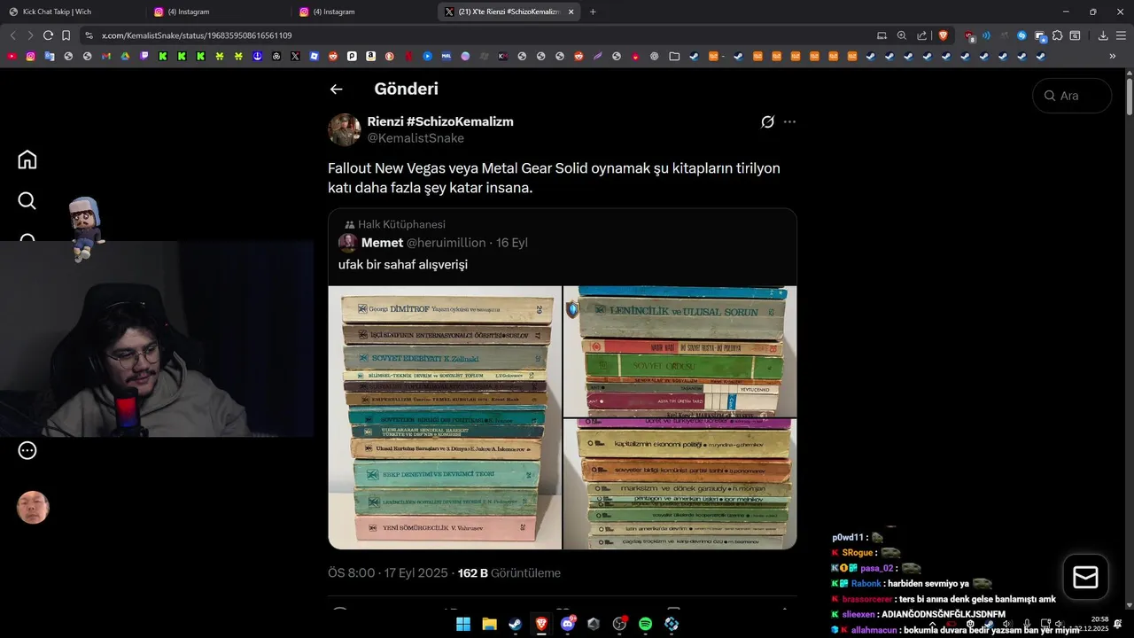Open the X Home sidebar icon
The height and width of the screenshot is (638, 1134).
[27, 159]
